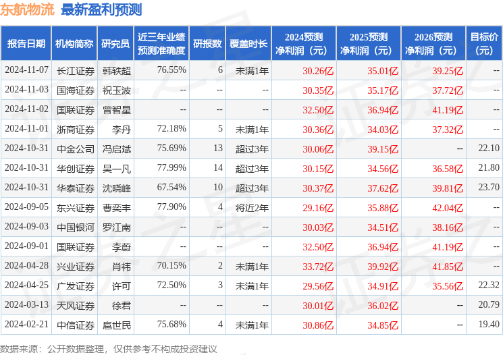Click the 东航物流 title text
This screenshot has width=503, height=355.
tap(27, 9)
